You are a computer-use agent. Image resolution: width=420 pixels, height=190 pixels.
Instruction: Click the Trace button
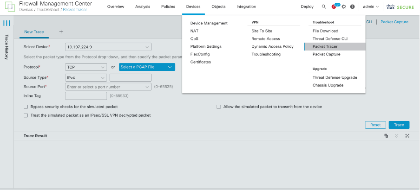[399, 125]
